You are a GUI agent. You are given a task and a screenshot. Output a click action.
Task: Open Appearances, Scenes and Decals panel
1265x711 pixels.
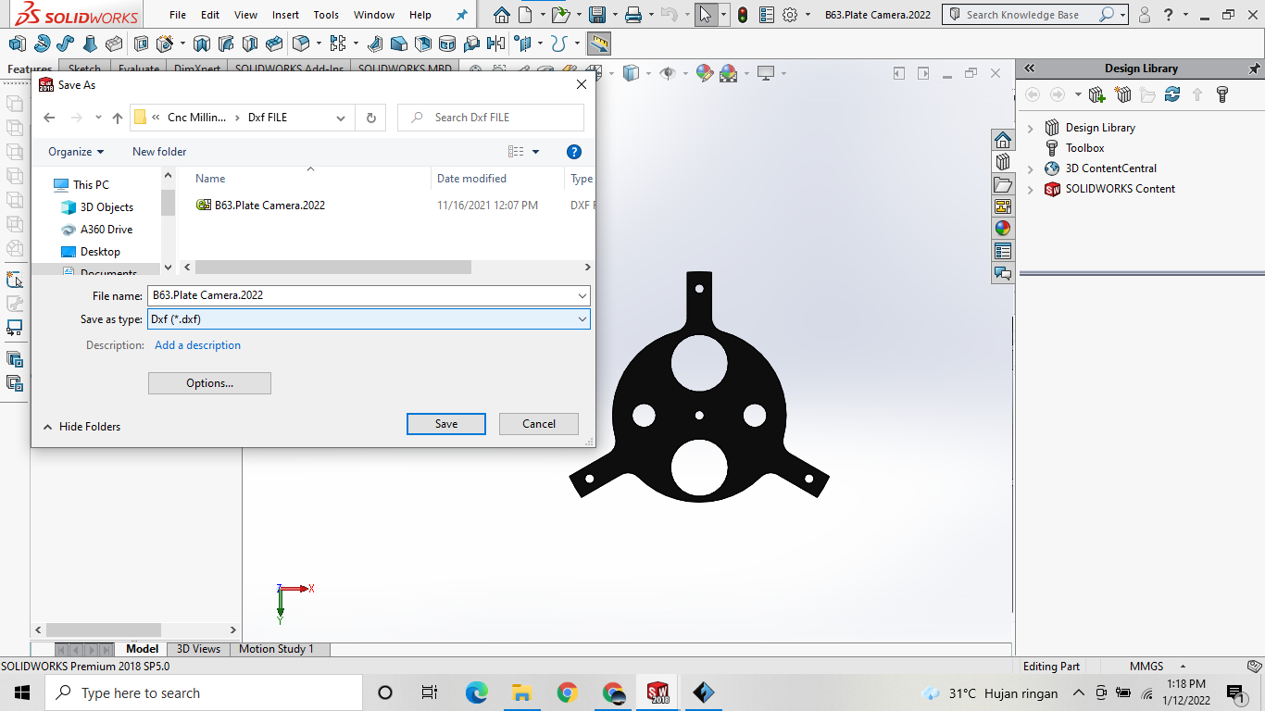click(1003, 228)
